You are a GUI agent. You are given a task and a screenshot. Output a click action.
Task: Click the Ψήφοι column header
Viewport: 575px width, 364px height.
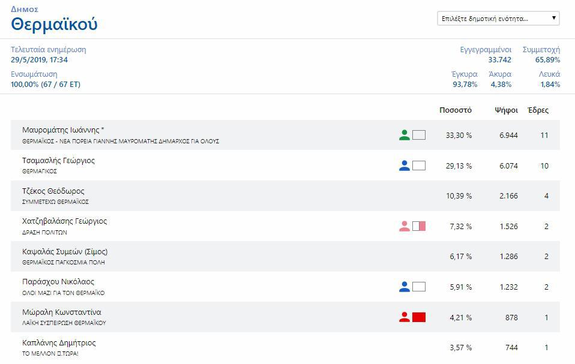506,110
